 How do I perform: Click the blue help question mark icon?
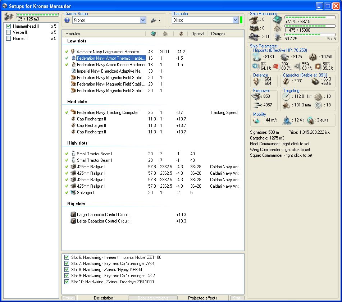[x=67, y=20]
